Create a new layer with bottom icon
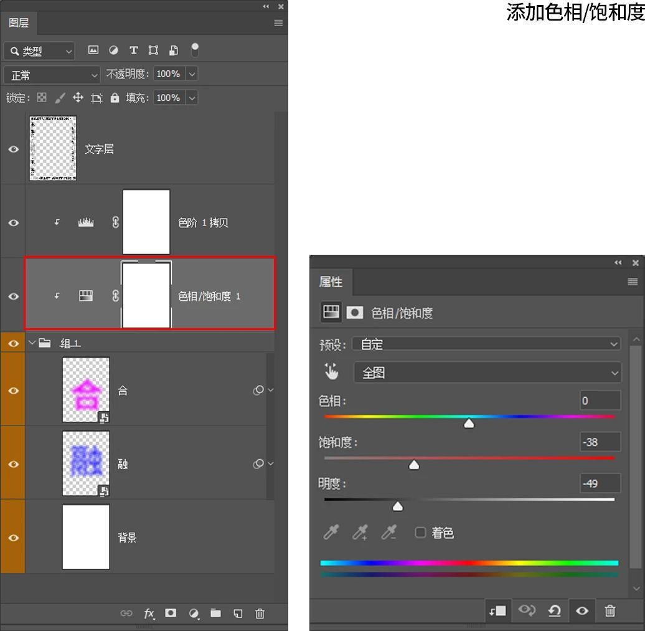The image size is (645, 631). [x=238, y=613]
